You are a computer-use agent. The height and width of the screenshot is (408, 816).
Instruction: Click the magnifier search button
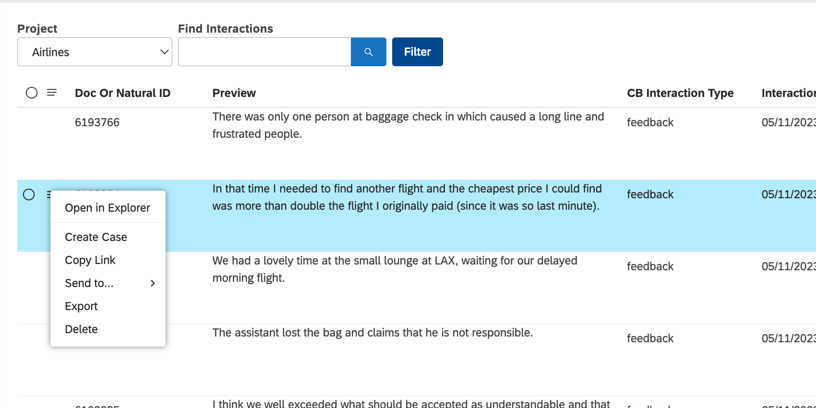[x=368, y=52]
